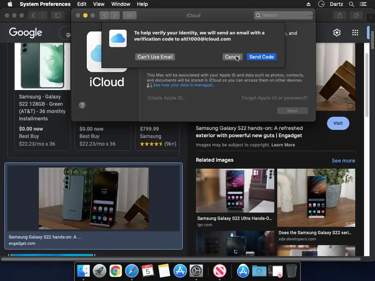Viewport: 375px width, 281px height.
Task: Show all preferences grid button
Action: point(129,15)
